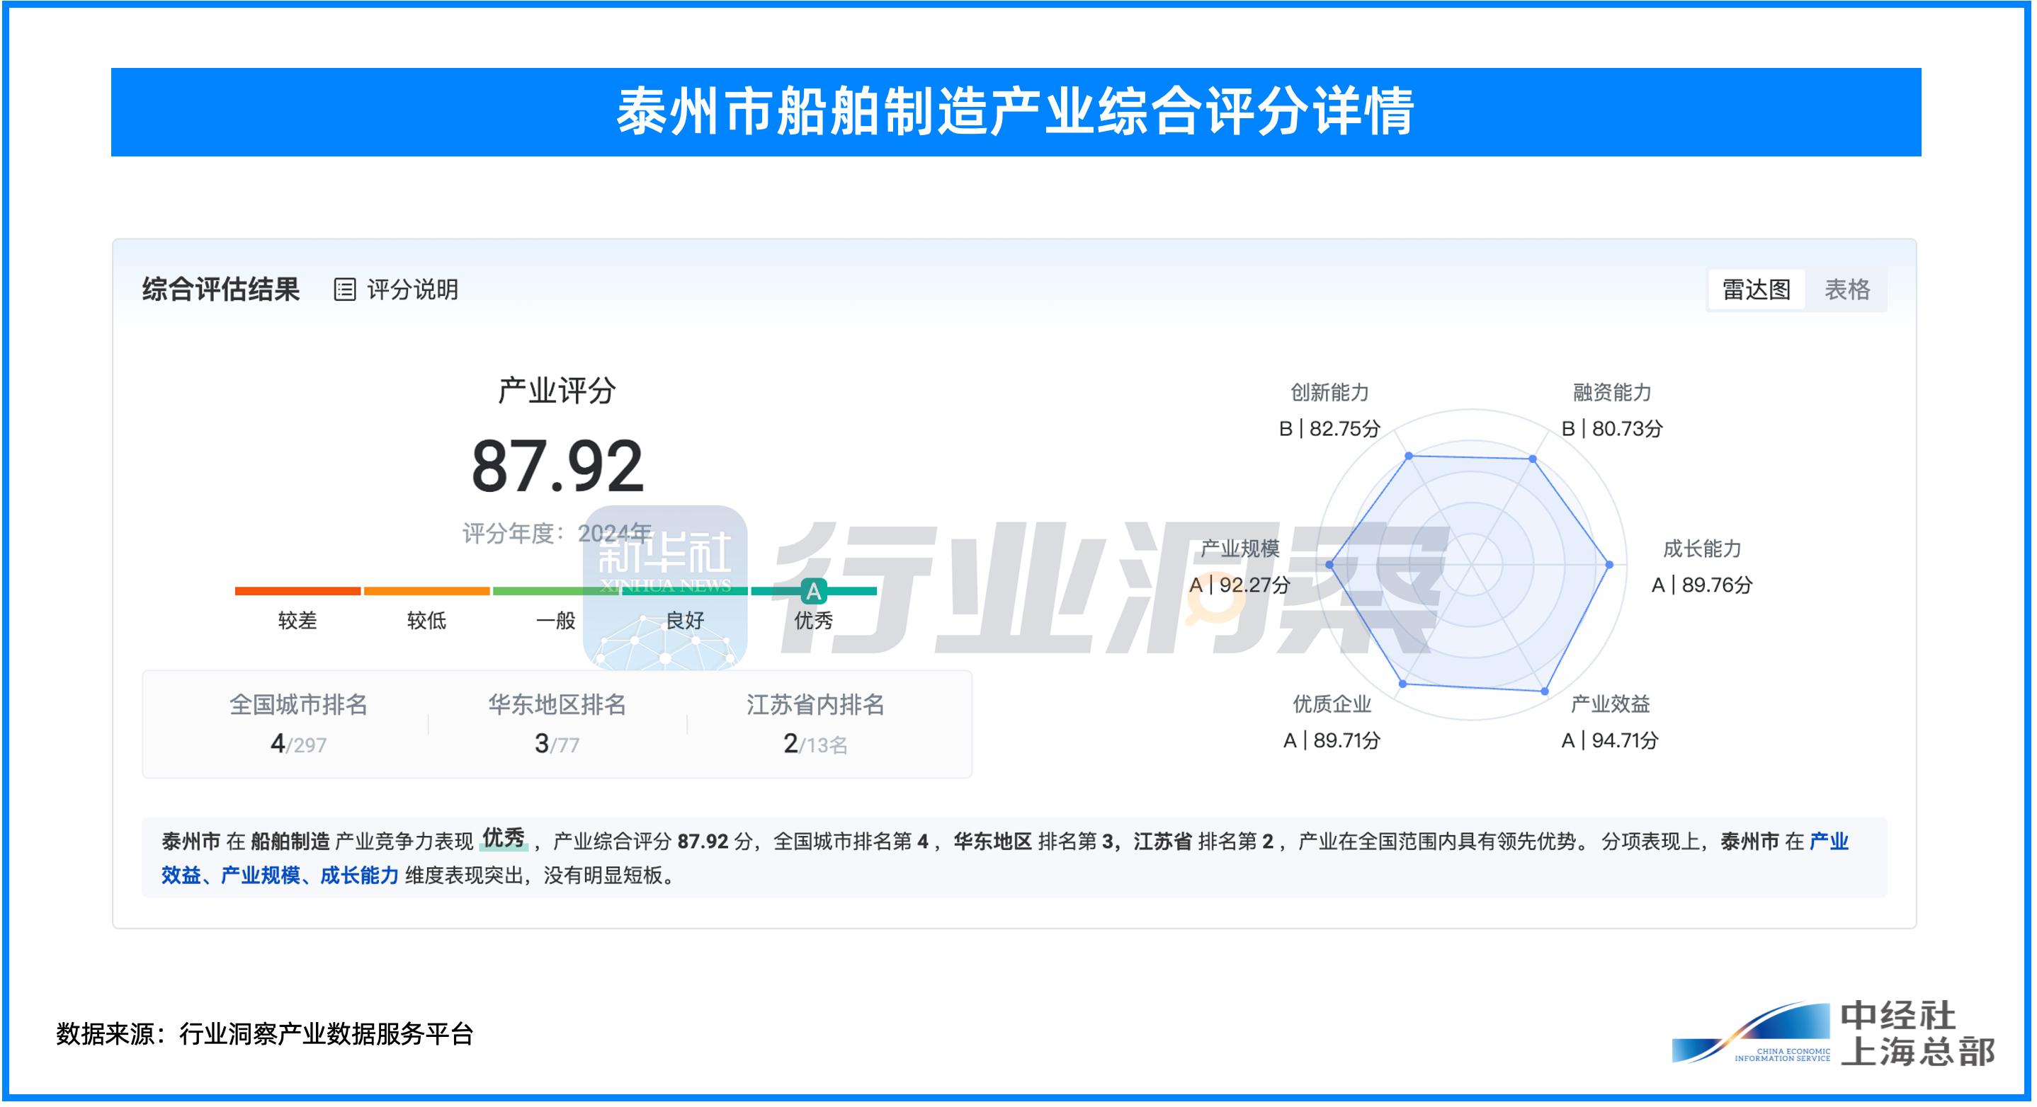Click the 成长能力 blue link in summary
The height and width of the screenshot is (1107, 2037).
point(359,875)
